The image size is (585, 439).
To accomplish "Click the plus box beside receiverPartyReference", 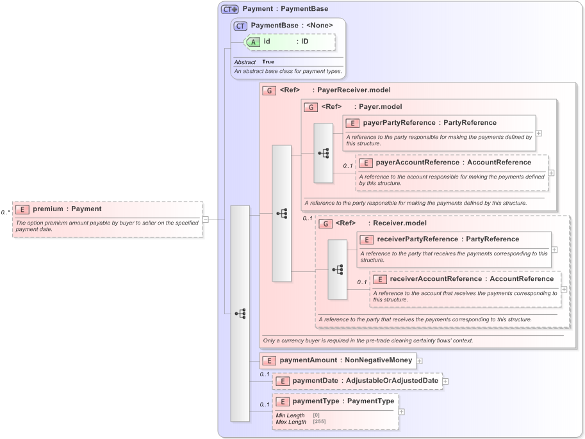I will pos(556,249).
